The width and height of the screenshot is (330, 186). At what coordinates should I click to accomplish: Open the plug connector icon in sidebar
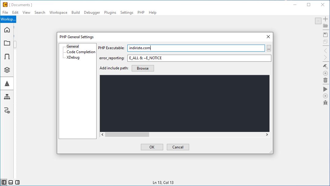click(7, 110)
